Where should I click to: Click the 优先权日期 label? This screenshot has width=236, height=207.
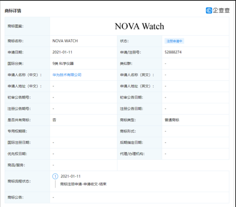(17, 154)
